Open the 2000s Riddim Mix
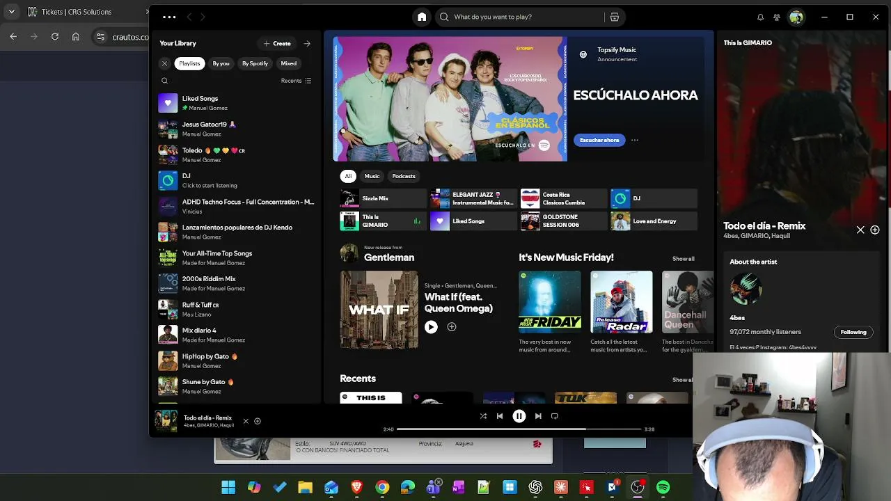Screen dimensions: 891x501 237,283
